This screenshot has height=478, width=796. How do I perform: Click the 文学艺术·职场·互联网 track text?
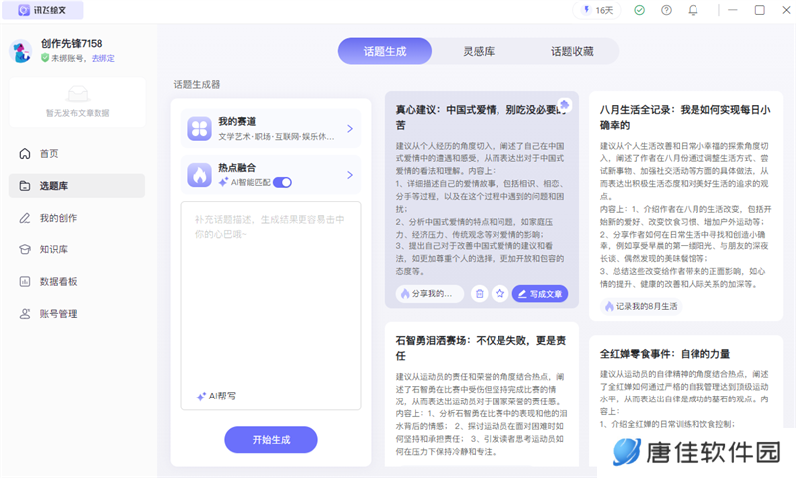[x=277, y=136]
